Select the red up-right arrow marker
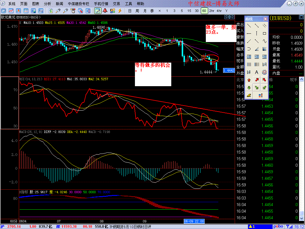305x229 pixels. [257, 80]
